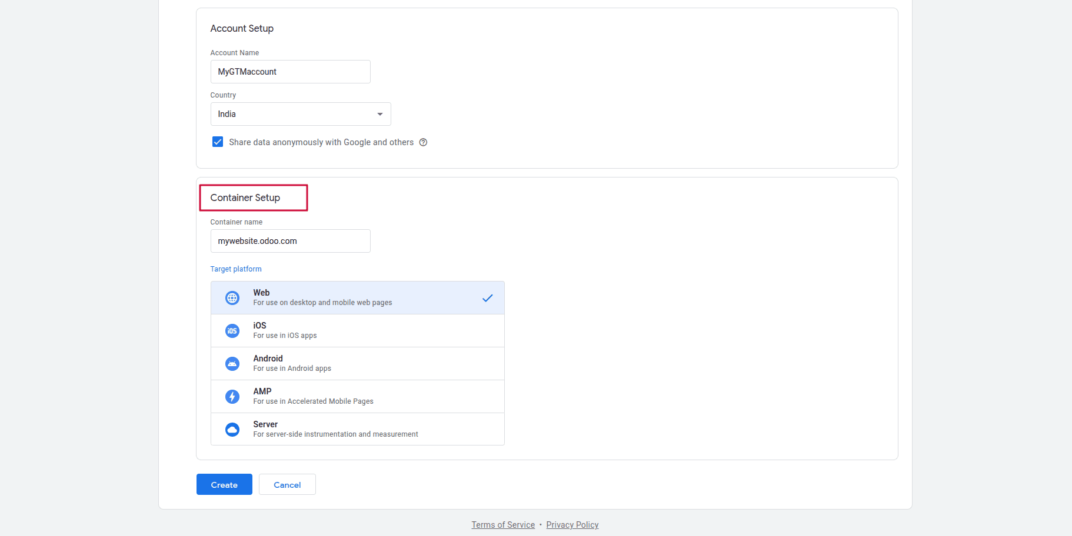Open the Terms of Service link
The image size is (1072, 536).
pyautogui.click(x=503, y=525)
